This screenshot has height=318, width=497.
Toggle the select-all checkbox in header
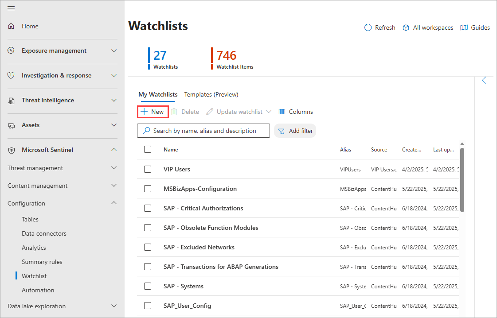click(148, 149)
